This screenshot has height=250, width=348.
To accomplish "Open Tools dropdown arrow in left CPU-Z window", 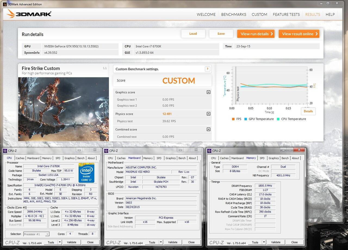I will [x=60, y=242].
